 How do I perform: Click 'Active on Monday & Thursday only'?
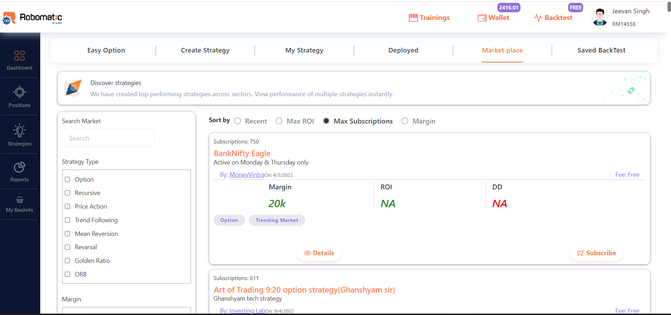pos(261,162)
